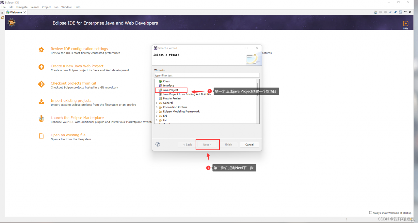Select Plug-in Project in the wizards list
This screenshot has width=418, height=223.
[x=172, y=98]
